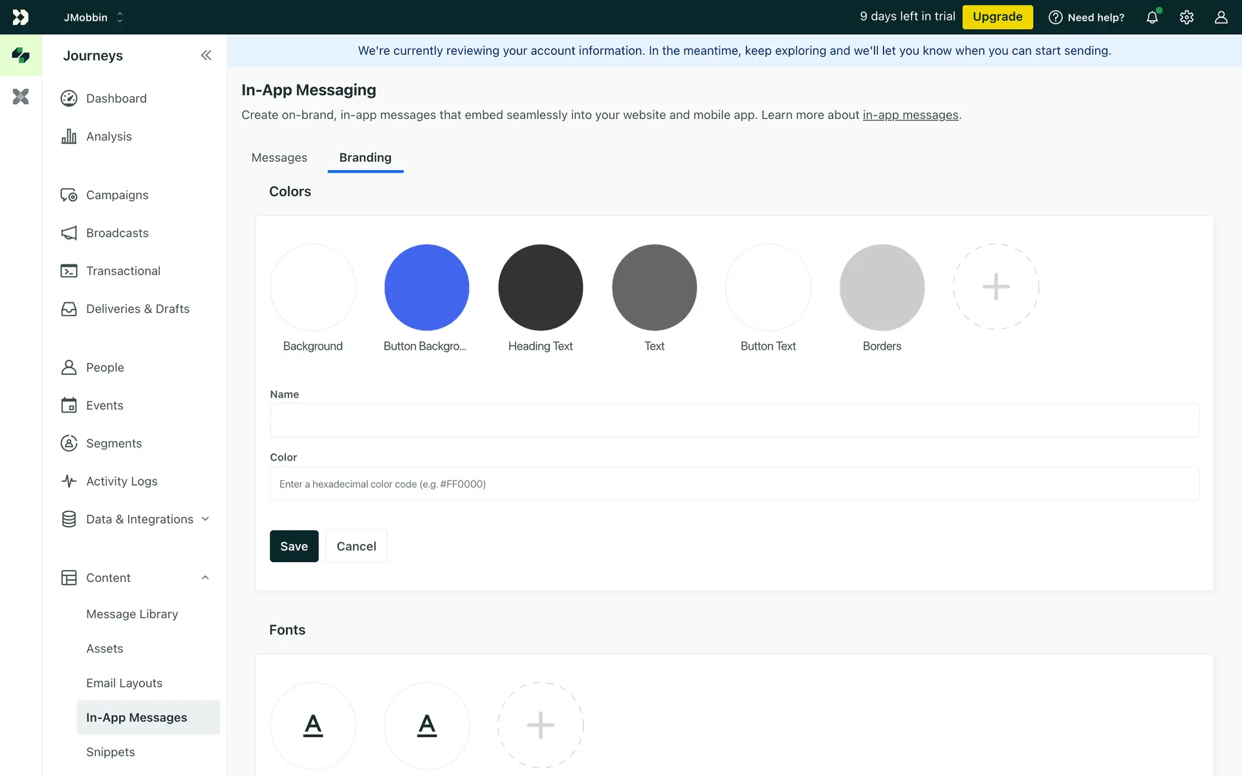This screenshot has height=776, width=1242.
Task: Click the Upgrade button
Action: (997, 17)
